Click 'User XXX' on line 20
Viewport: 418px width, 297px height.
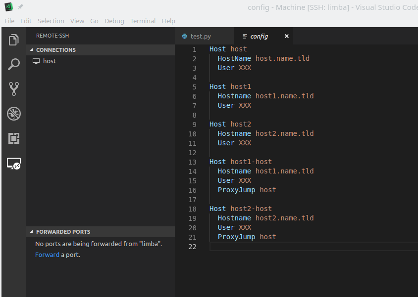pos(234,227)
